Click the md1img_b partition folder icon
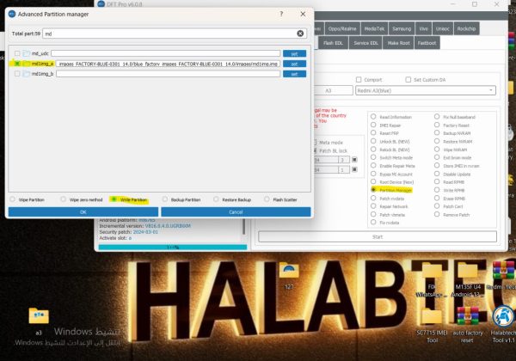Viewport: 516px width, 361px height. click(27, 74)
